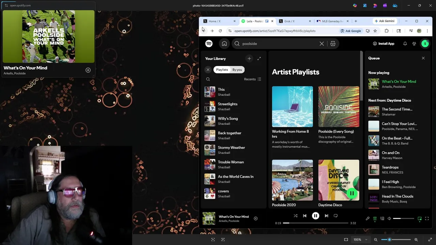Screen dimensions: 436x245
Task: Select the Playlists filter chip
Action: 222,70
